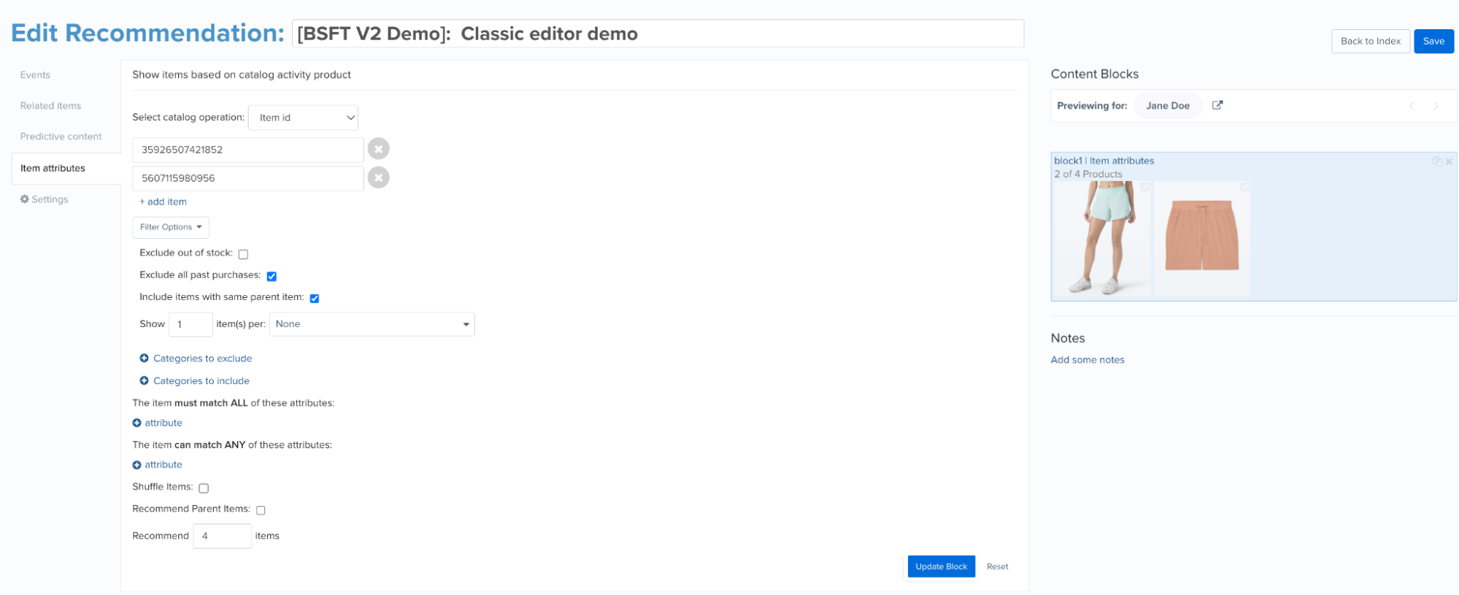Click plus icon for must match ALL attribute
This screenshot has width=1459, height=595.
point(136,423)
